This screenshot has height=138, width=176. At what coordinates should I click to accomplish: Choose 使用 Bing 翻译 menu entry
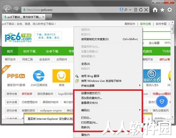pos(108,76)
